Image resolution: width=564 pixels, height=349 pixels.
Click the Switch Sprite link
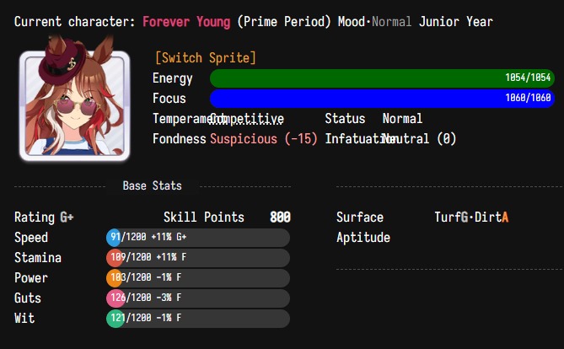(x=206, y=57)
